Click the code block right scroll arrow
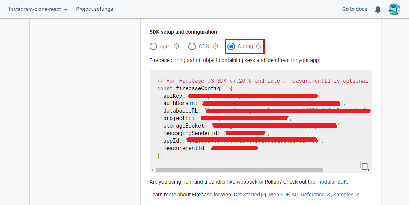Screen dimensions: 409x205 [x=369, y=170]
